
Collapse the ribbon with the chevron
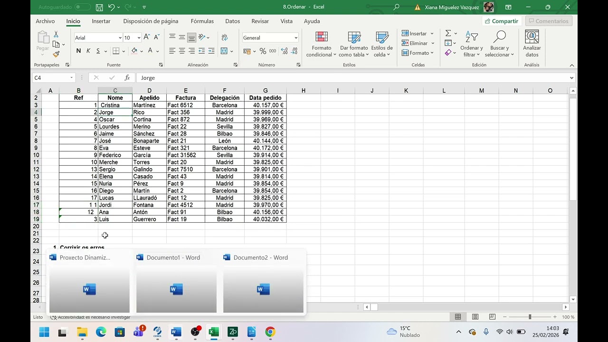[x=572, y=65]
